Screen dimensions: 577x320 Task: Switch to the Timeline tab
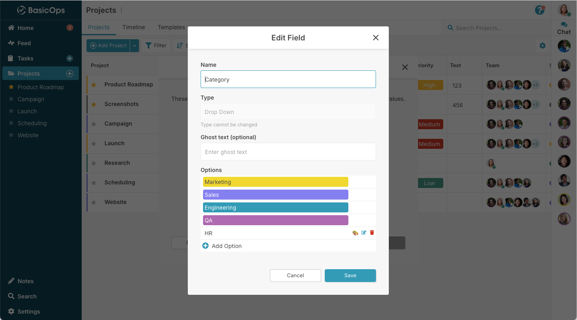click(x=134, y=27)
